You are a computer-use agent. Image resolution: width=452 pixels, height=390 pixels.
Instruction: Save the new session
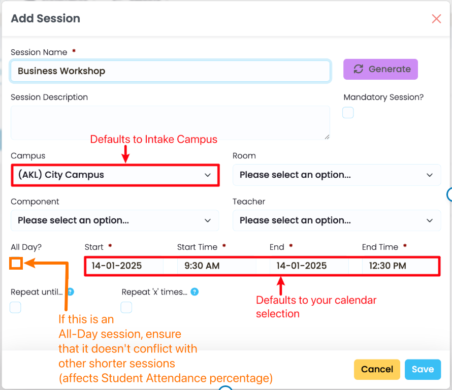click(x=423, y=369)
